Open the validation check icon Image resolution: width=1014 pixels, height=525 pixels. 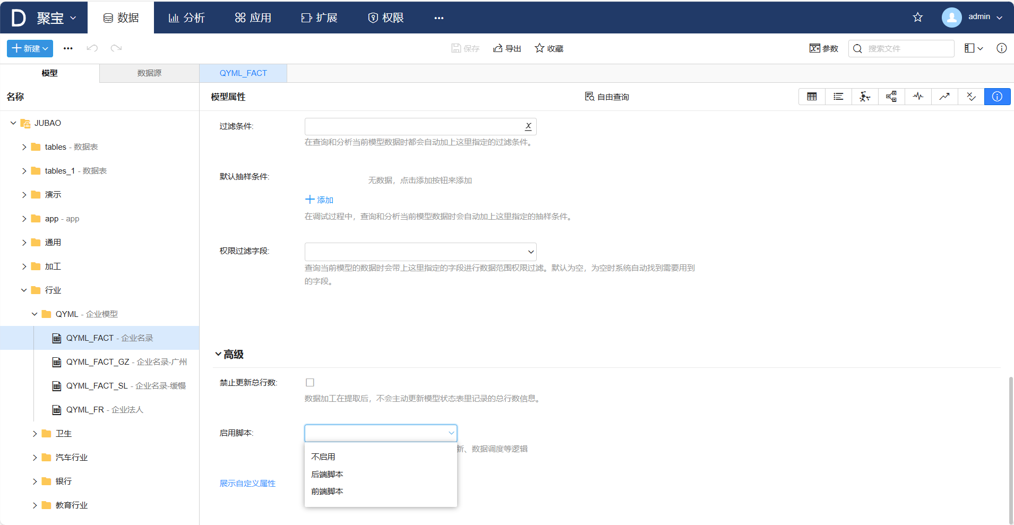point(971,97)
